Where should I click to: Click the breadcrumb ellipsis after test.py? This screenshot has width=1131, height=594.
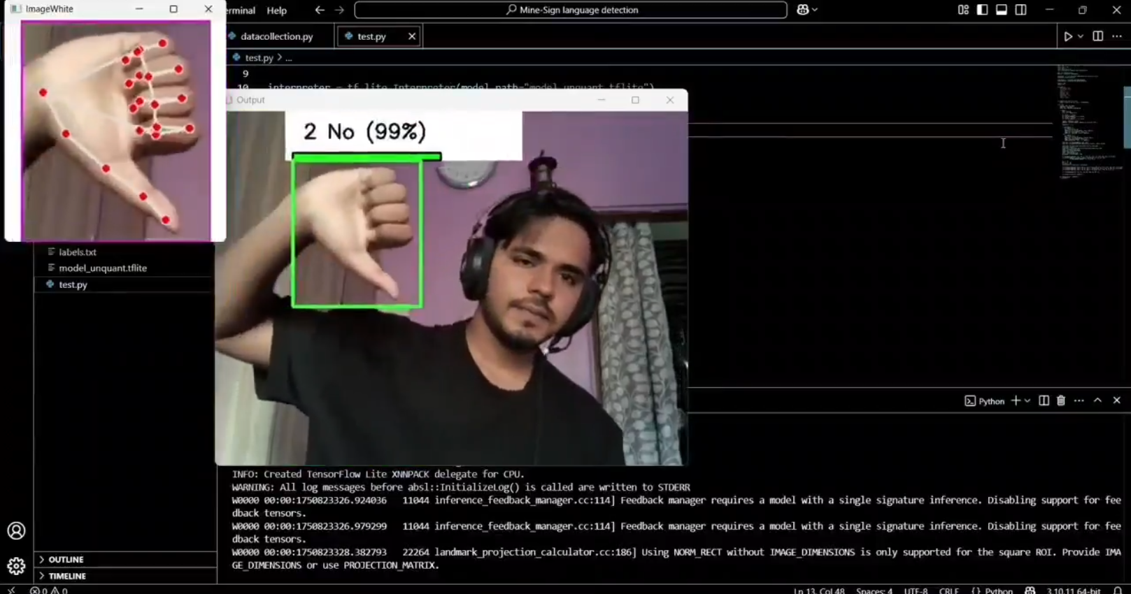click(288, 58)
